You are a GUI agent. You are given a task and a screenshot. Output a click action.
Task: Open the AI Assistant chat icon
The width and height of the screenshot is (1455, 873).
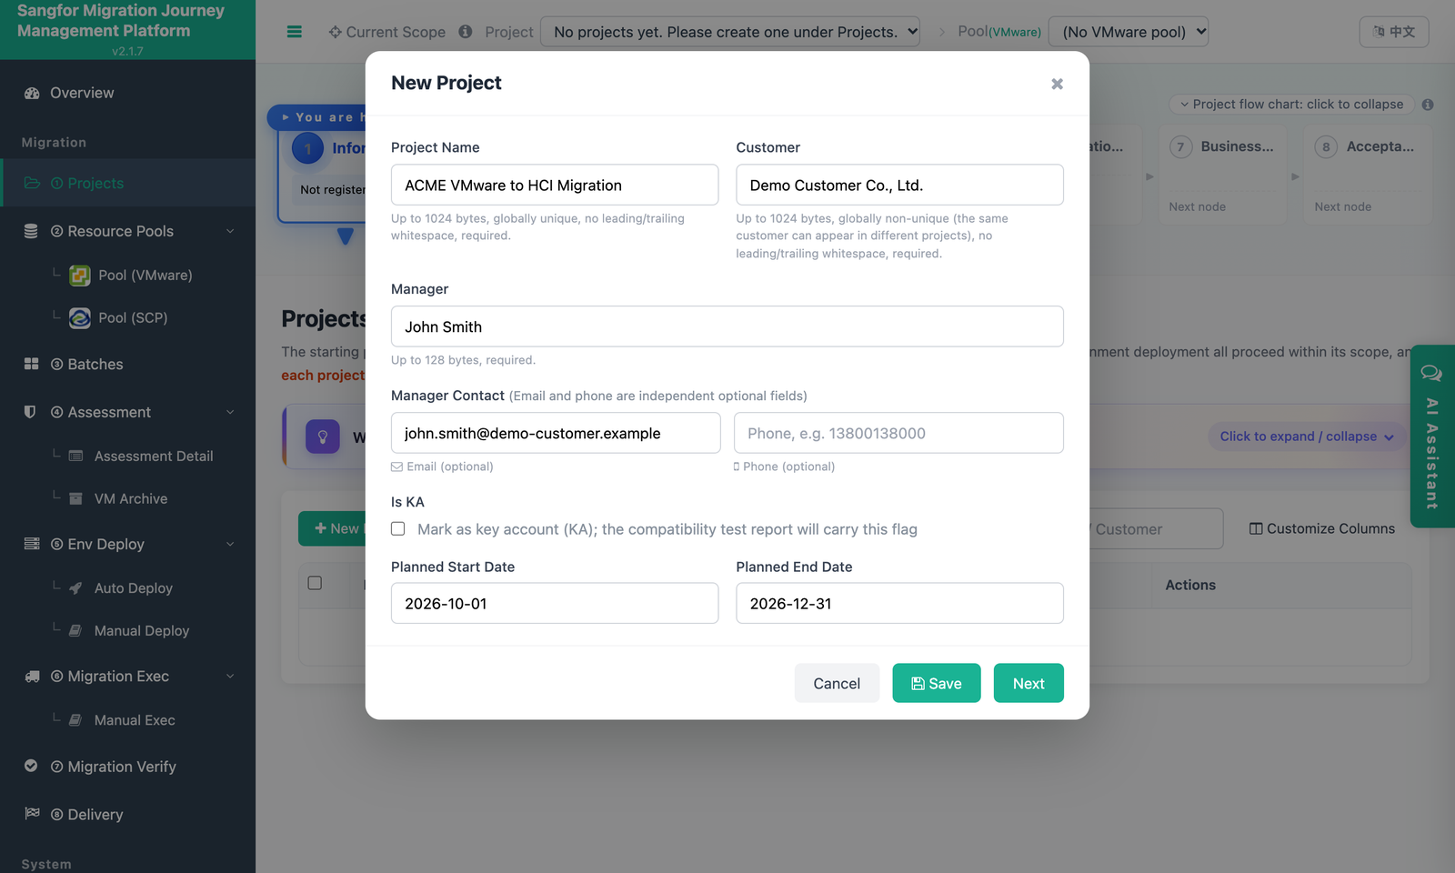pos(1431,373)
